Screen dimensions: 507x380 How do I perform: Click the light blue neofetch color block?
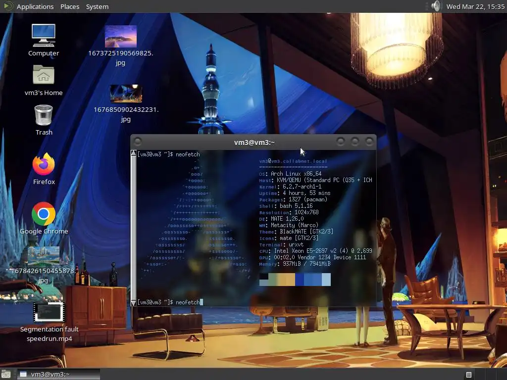tap(326, 280)
